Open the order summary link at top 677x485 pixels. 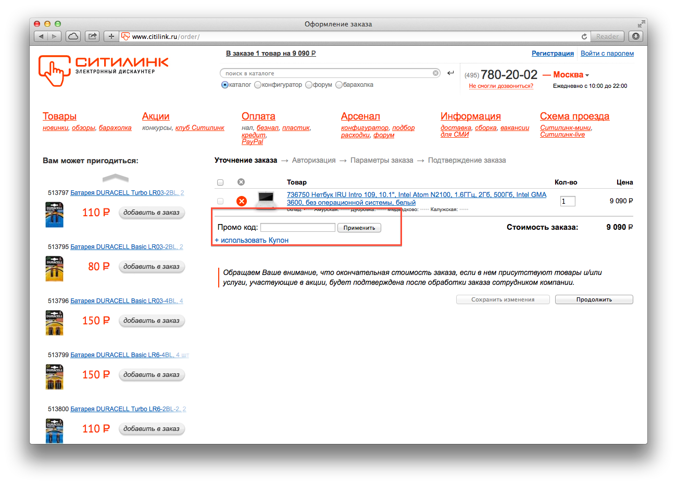[x=271, y=54]
